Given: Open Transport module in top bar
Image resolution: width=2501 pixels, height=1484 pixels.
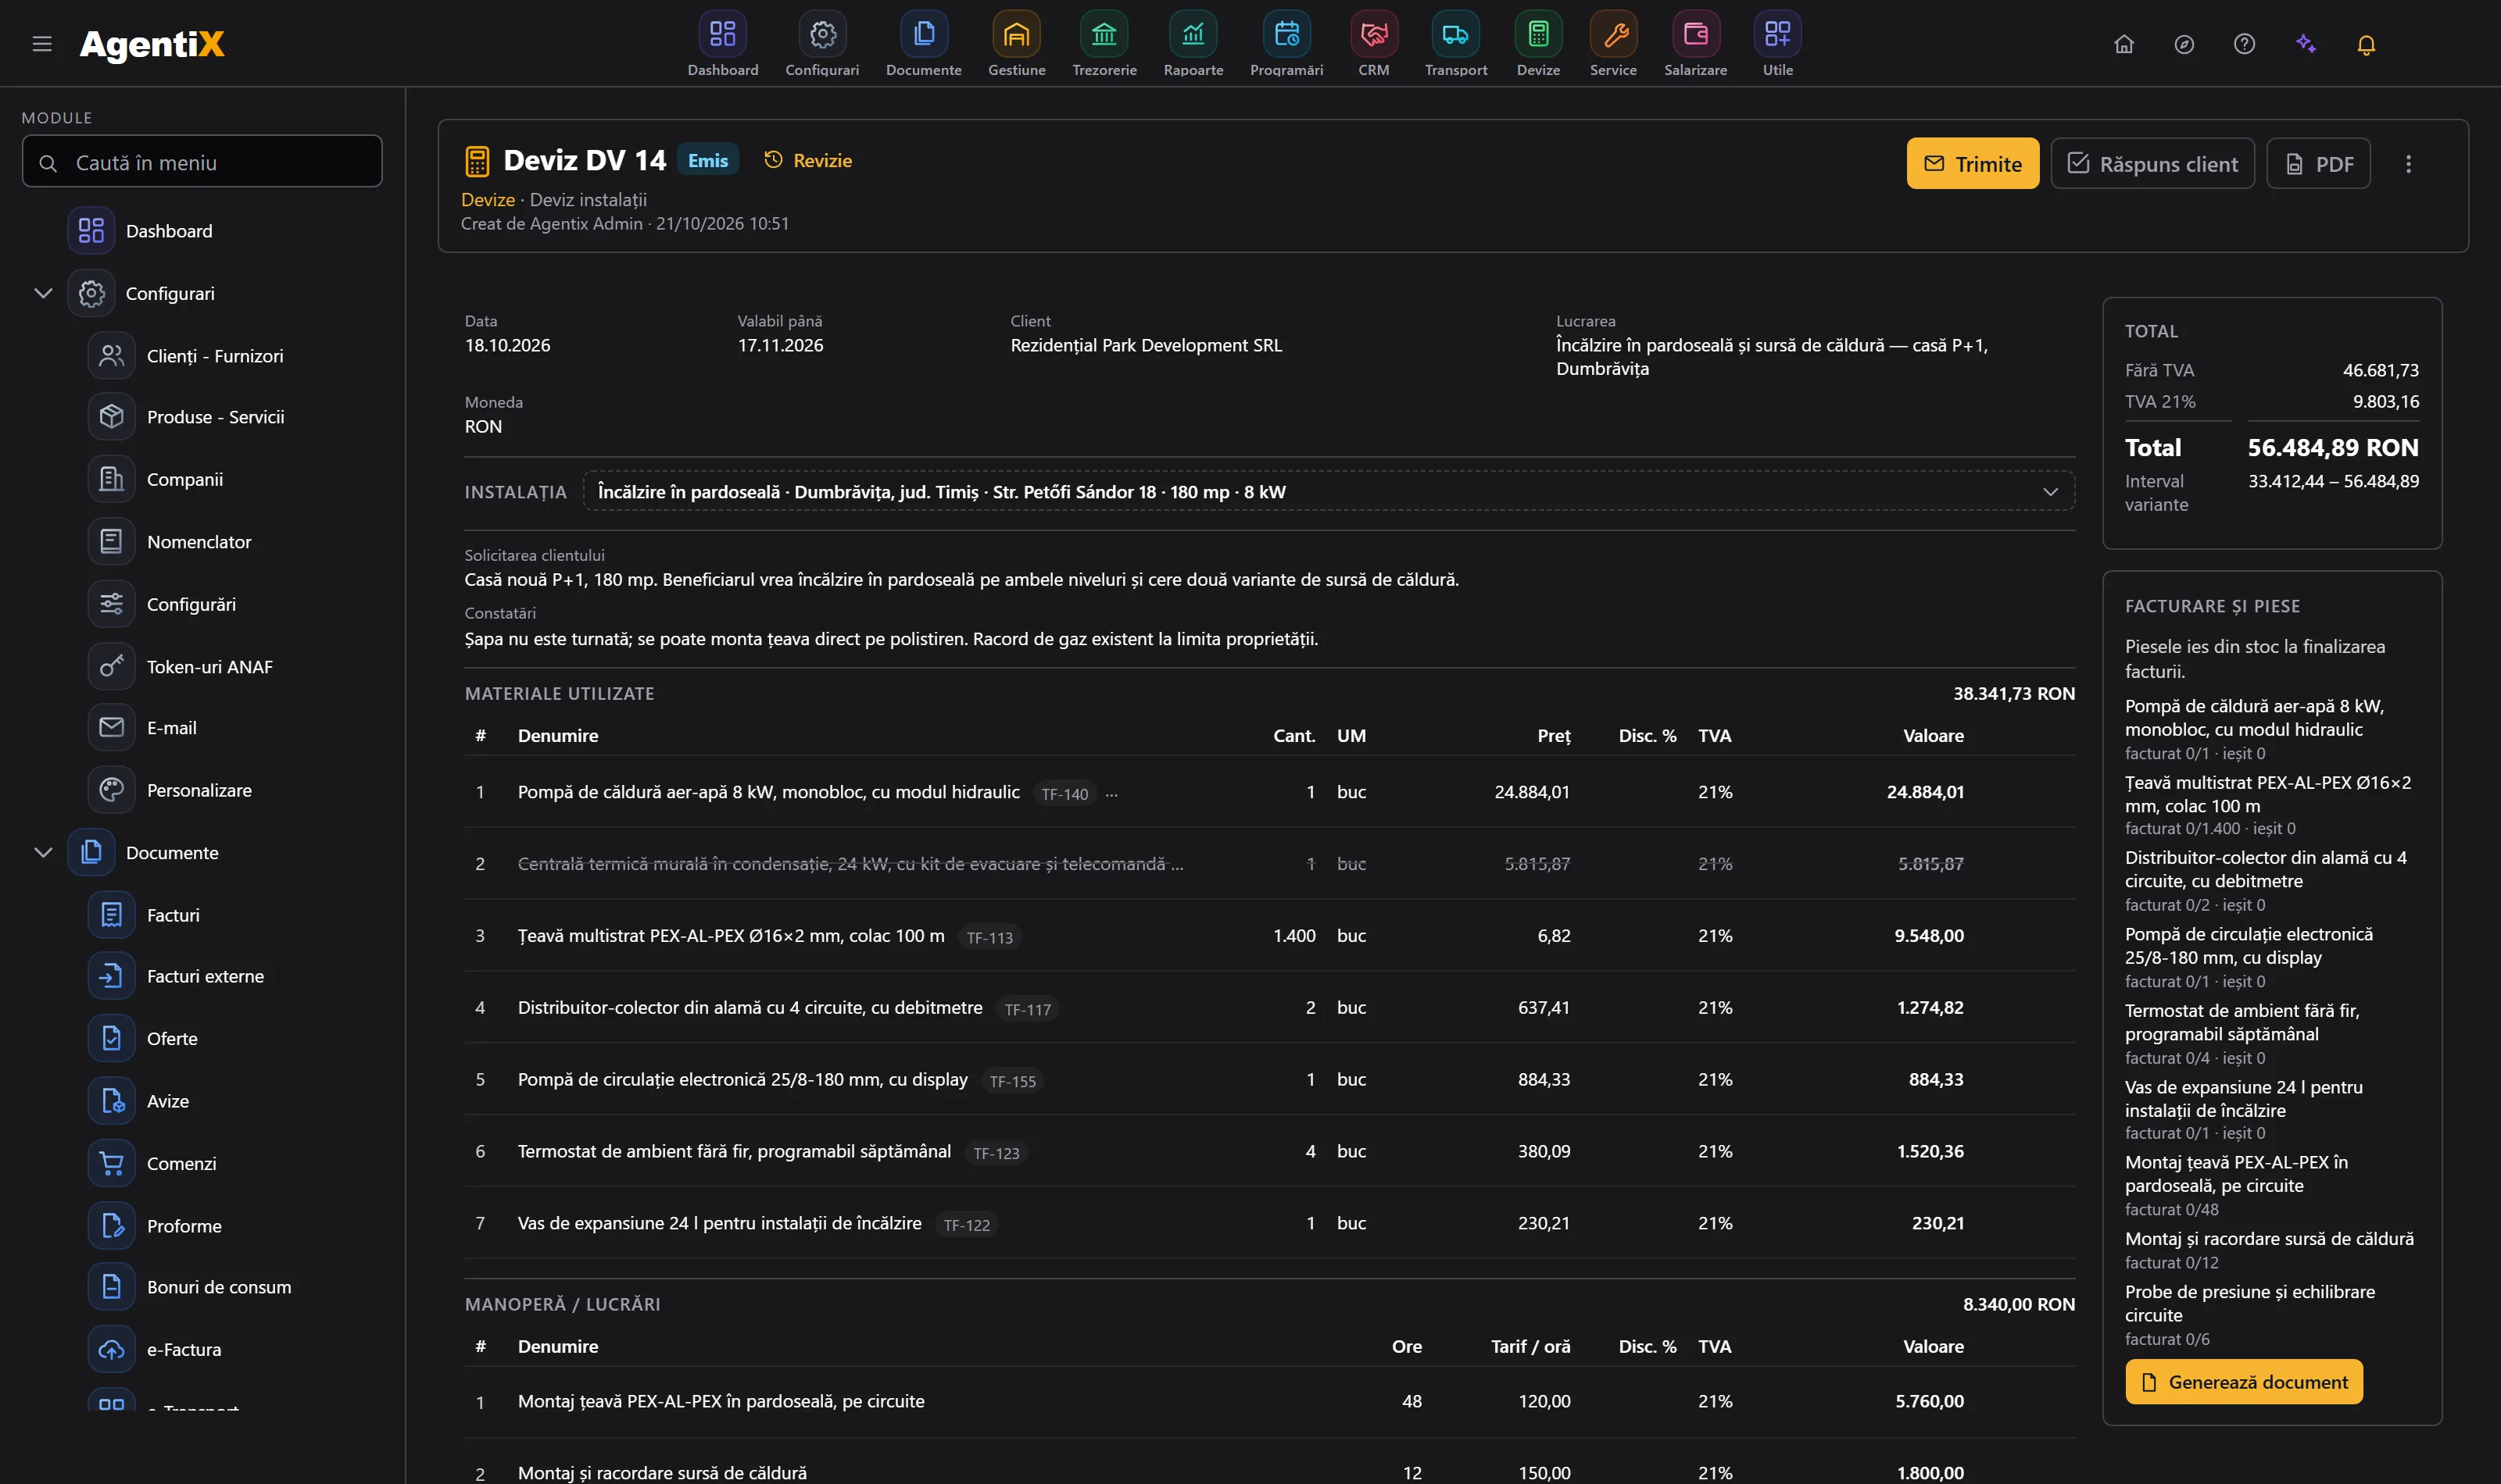Looking at the screenshot, I should coord(1455,44).
